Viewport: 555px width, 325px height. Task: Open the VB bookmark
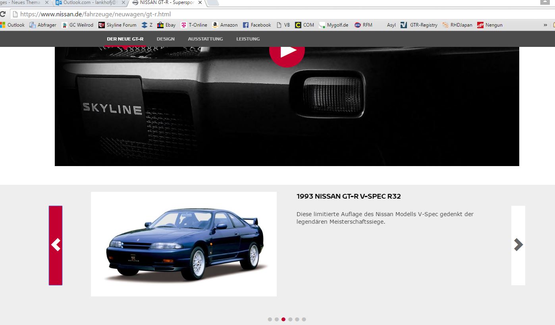(x=283, y=25)
